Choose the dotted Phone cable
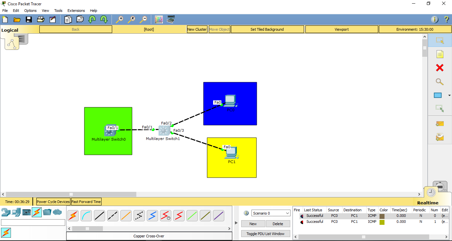This screenshot has width=452, height=241. 139,216
